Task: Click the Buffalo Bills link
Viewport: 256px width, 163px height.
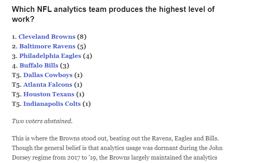Action: point(39,66)
